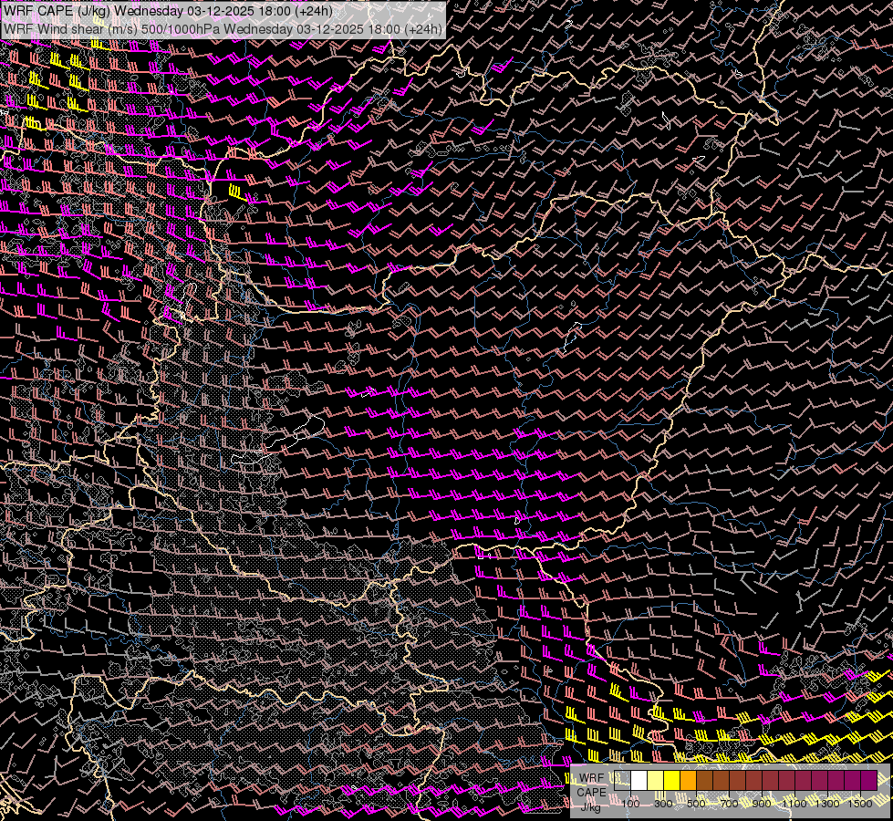Click the 1100 value on legend scale

[x=794, y=803]
